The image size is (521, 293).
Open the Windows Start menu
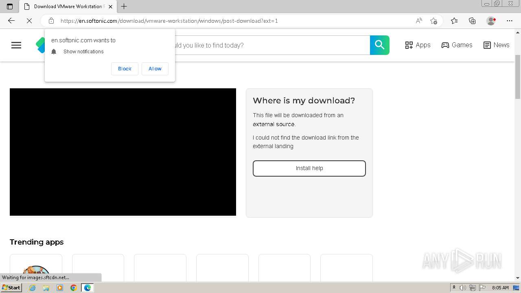[x=11, y=288]
